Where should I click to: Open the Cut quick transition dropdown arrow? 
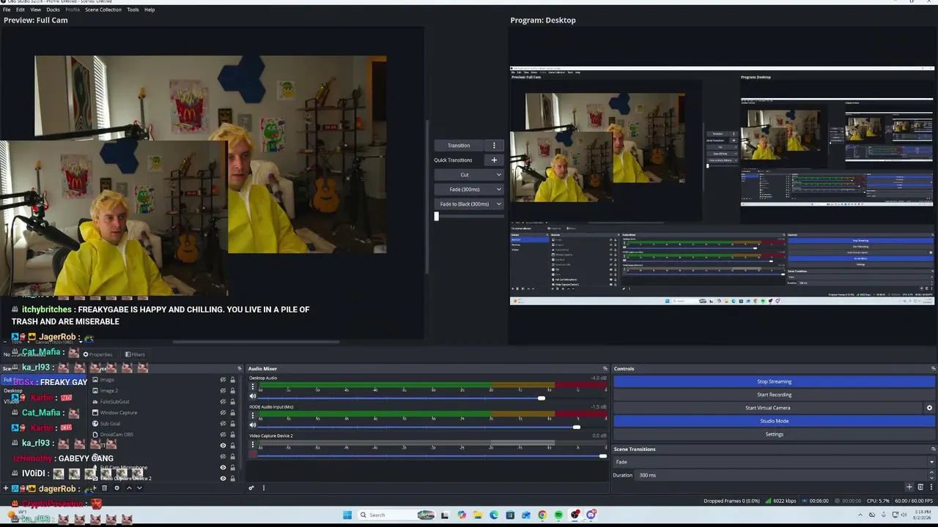499,175
